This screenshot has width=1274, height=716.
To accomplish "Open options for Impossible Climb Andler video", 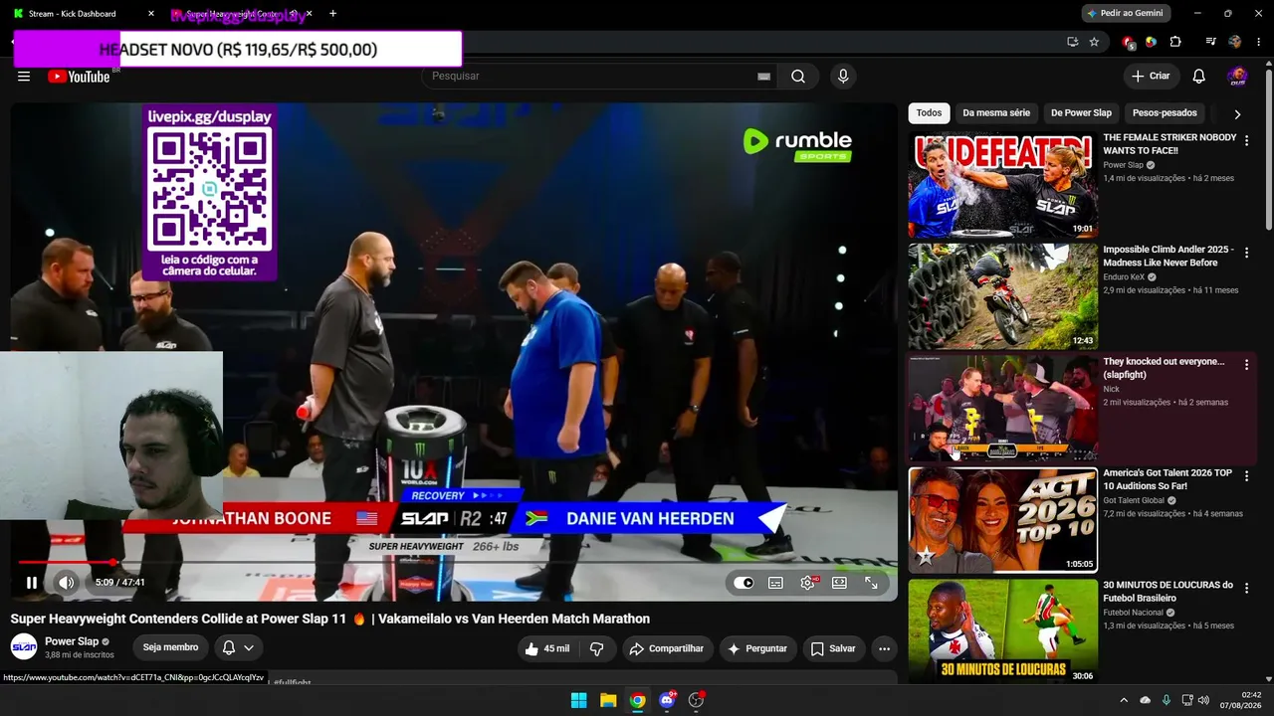I will (x=1246, y=254).
